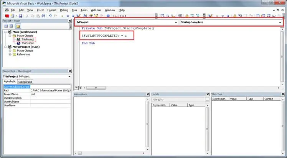This screenshot has width=287, height=158.
Task: Open the Add-Ins menu
Action: (96, 10)
